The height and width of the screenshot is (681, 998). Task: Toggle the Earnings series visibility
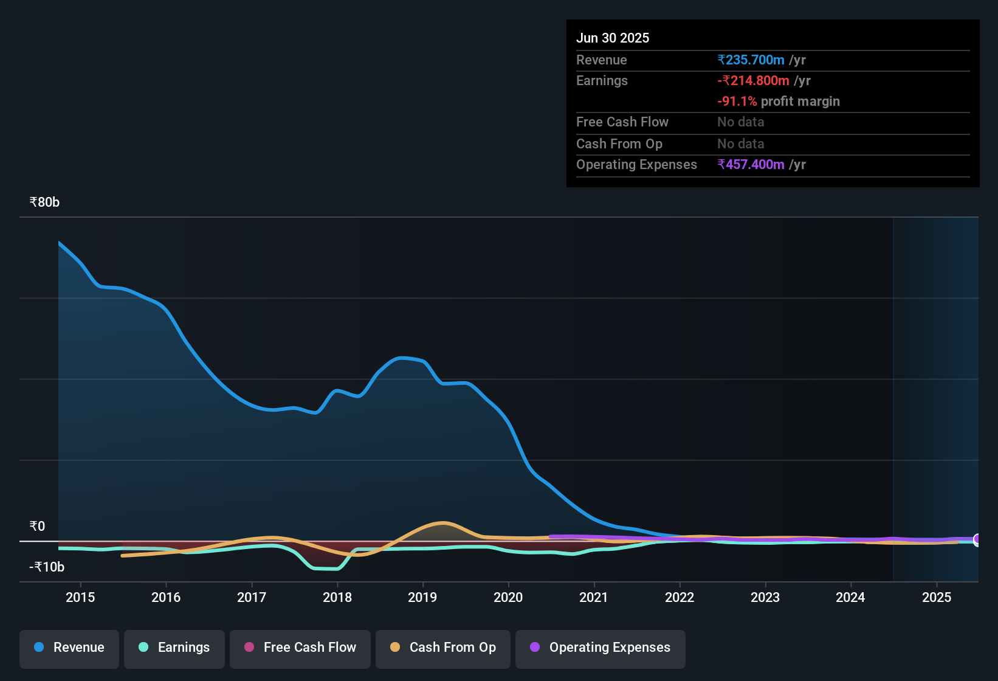point(174,648)
